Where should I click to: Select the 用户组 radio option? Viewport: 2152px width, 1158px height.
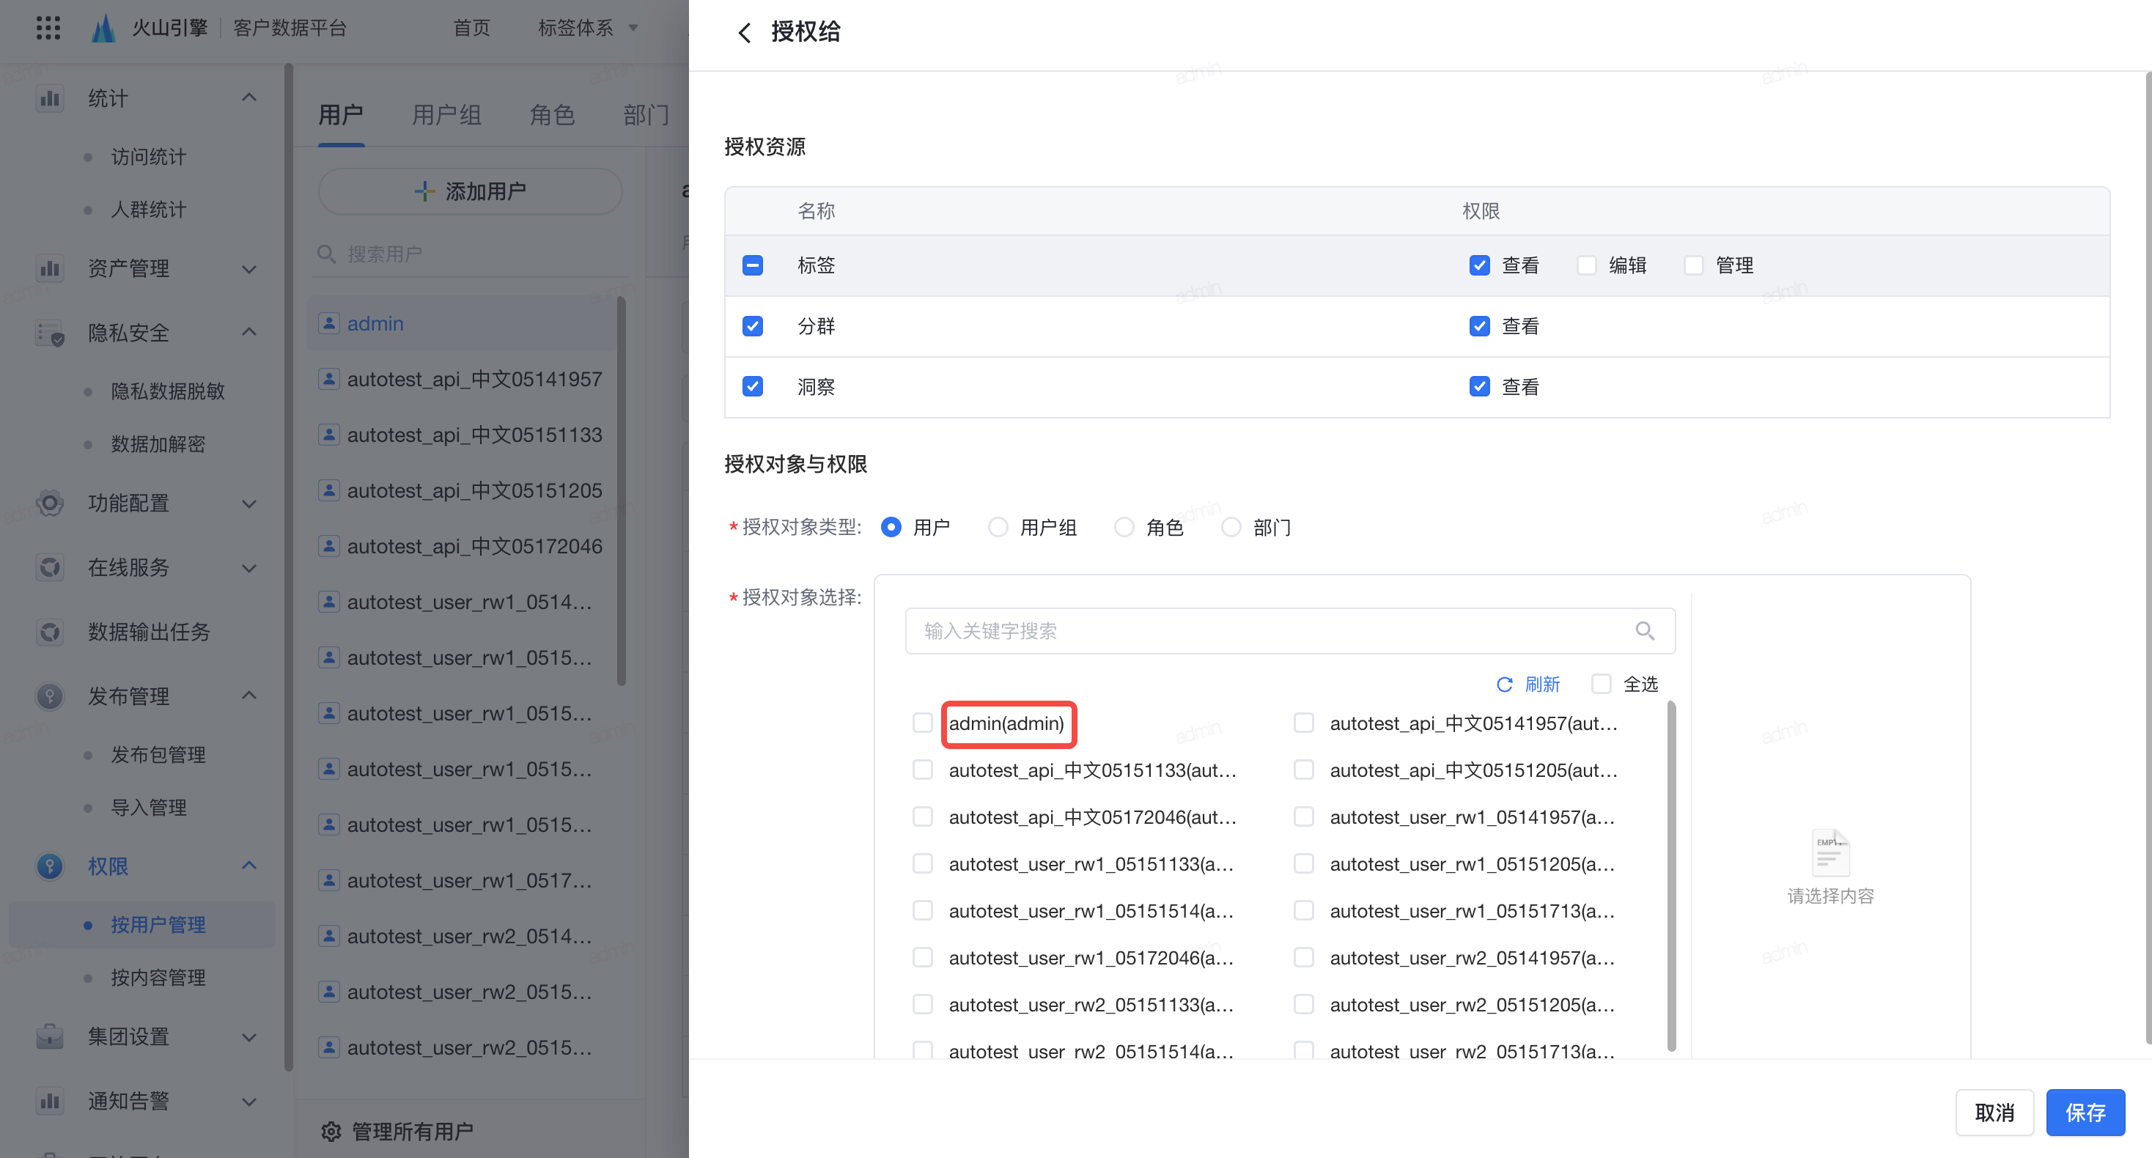click(x=998, y=527)
